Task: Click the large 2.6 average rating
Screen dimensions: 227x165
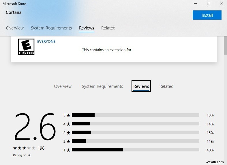Action: click(35, 127)
